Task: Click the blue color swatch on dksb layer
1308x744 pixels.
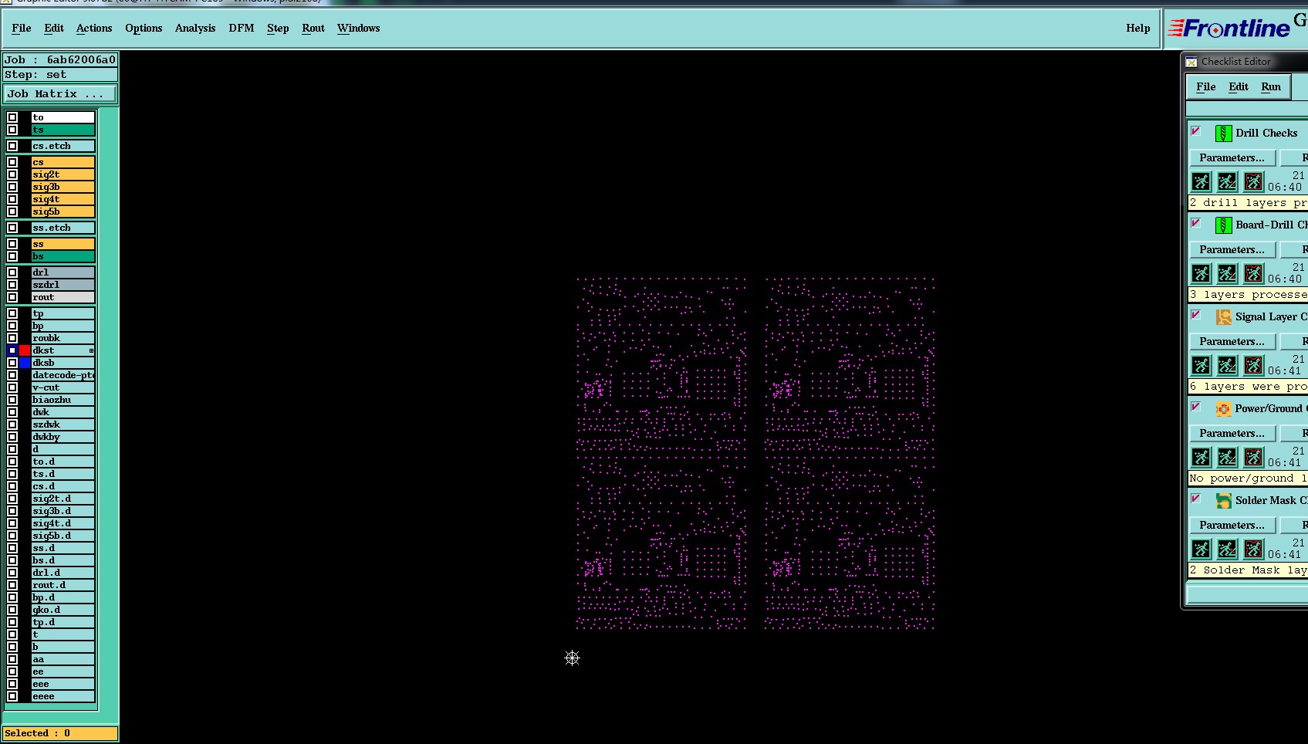Action: 25,363
